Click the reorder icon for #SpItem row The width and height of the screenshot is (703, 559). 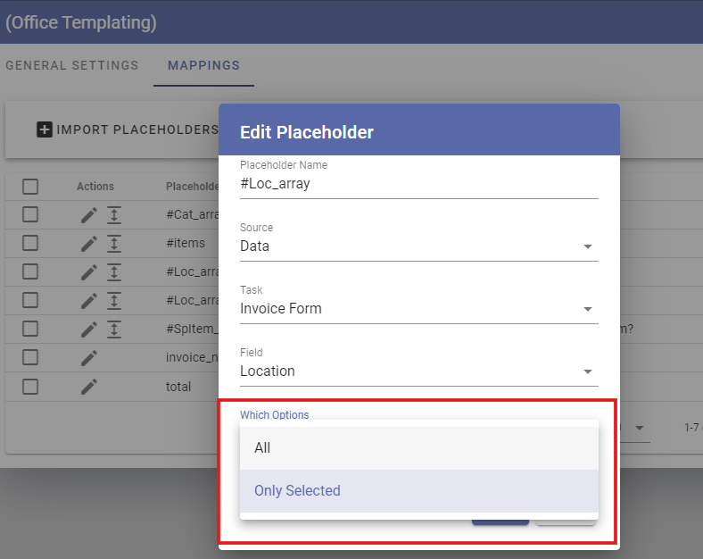[x=114, y=330]
